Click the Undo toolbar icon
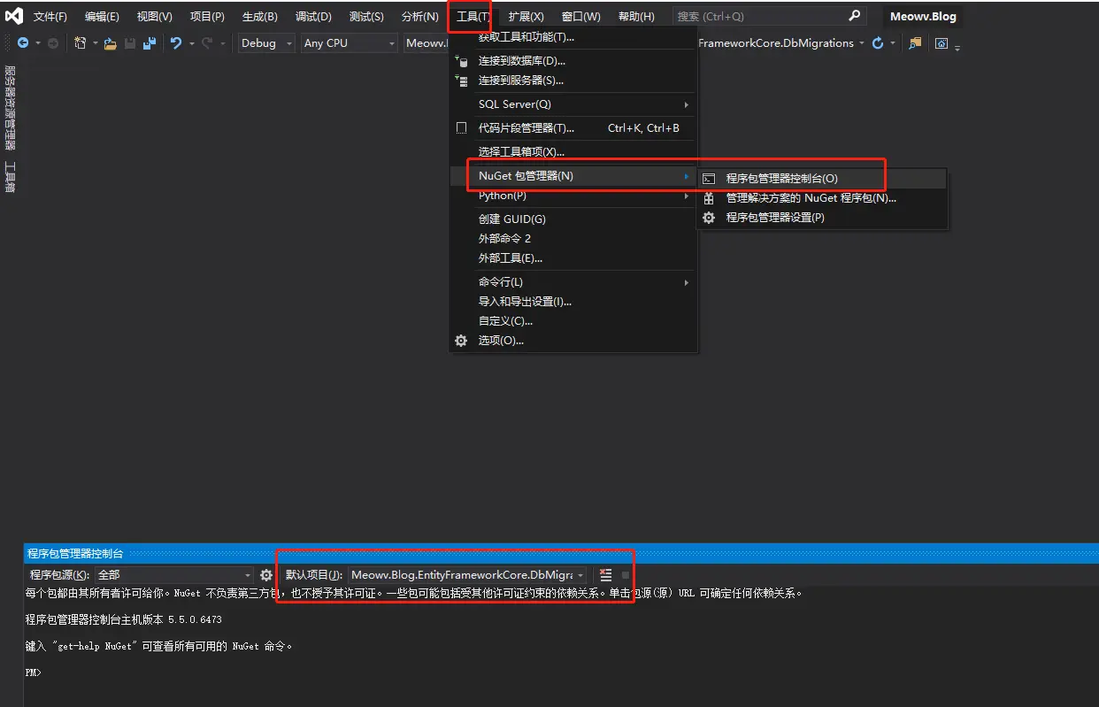The width and height of the screenshot is (1099, 707). (176, 43)
